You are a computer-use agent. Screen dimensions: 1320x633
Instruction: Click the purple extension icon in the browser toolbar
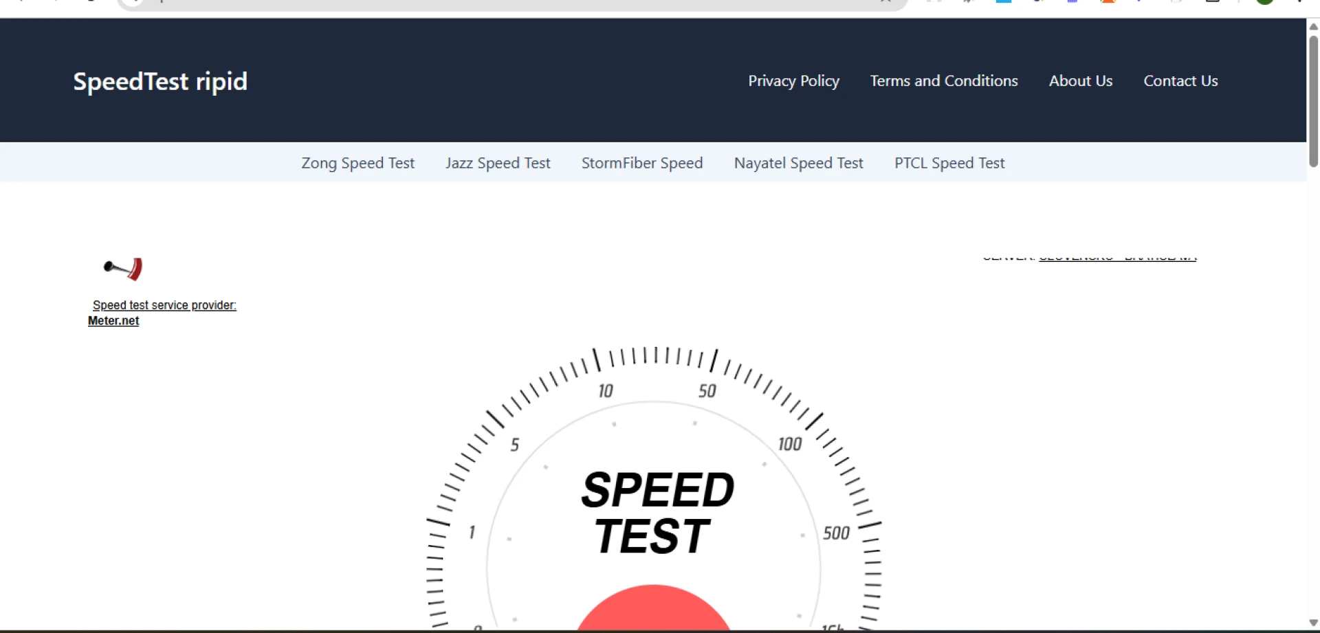click(1074, 3)
